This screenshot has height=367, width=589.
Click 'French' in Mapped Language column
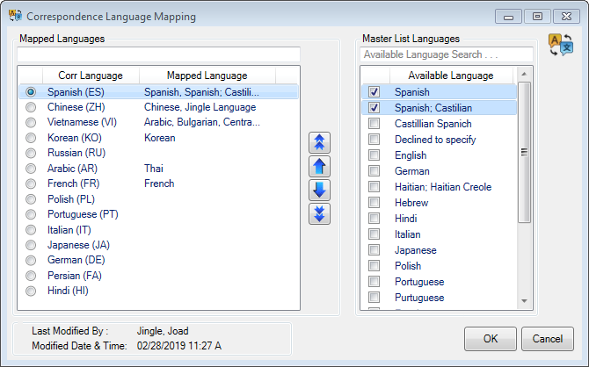159,183
